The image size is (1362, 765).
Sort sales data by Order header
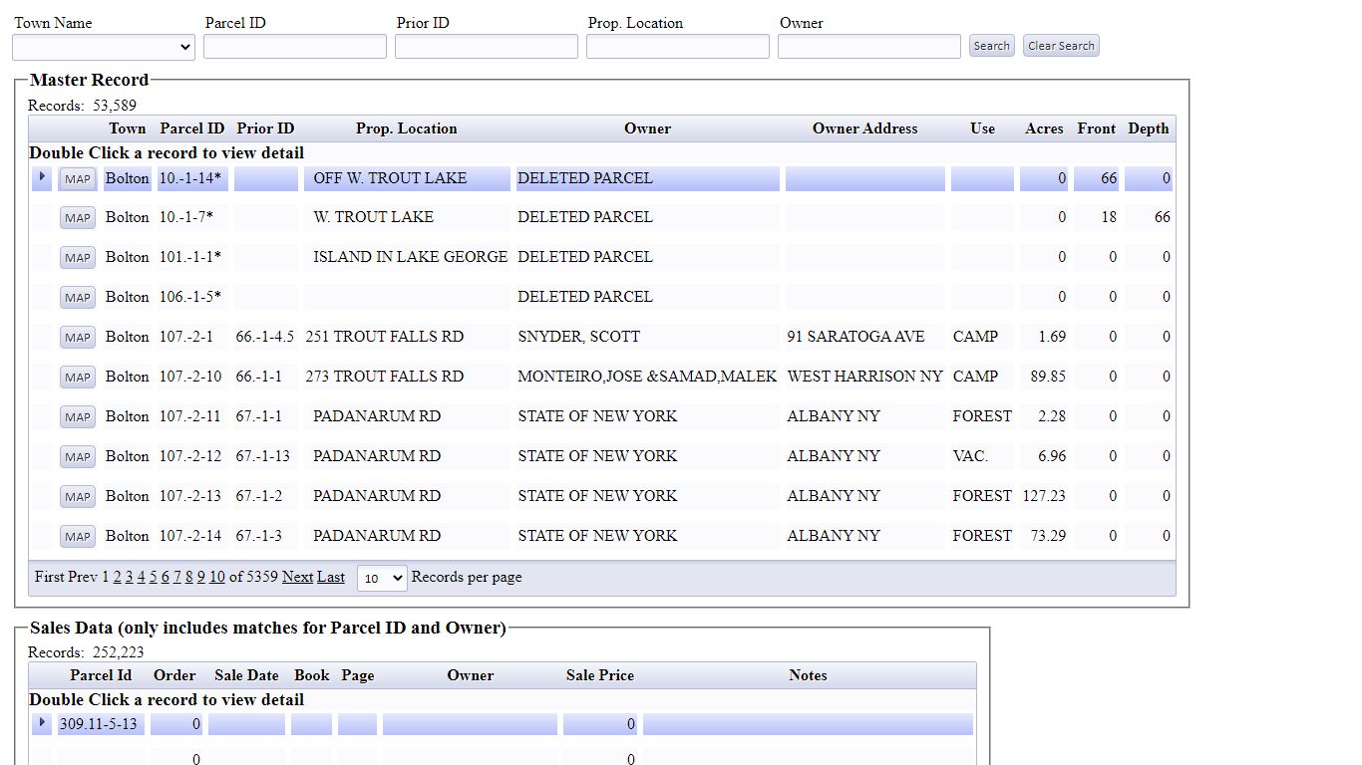(174, 675)
